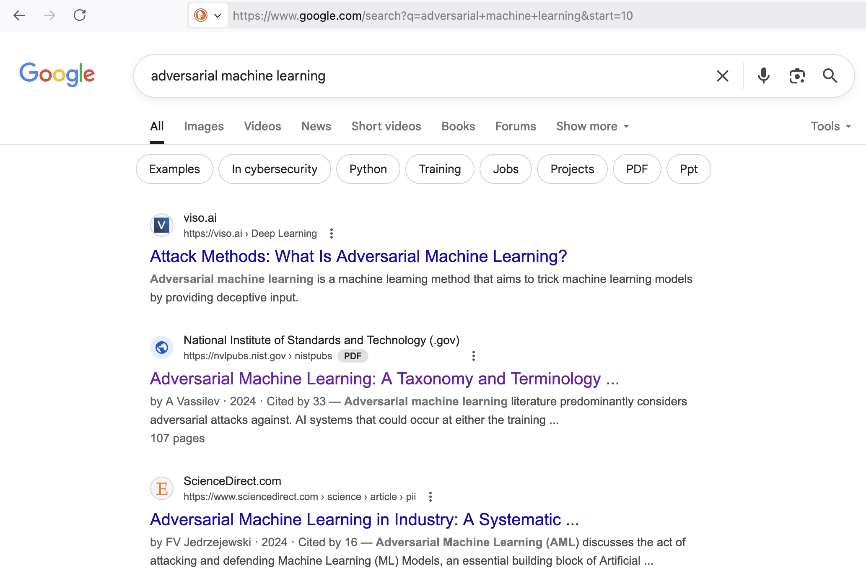Select the All results tab

[157, 126]
